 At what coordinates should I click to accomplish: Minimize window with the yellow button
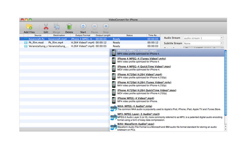(x=26, y=20)
